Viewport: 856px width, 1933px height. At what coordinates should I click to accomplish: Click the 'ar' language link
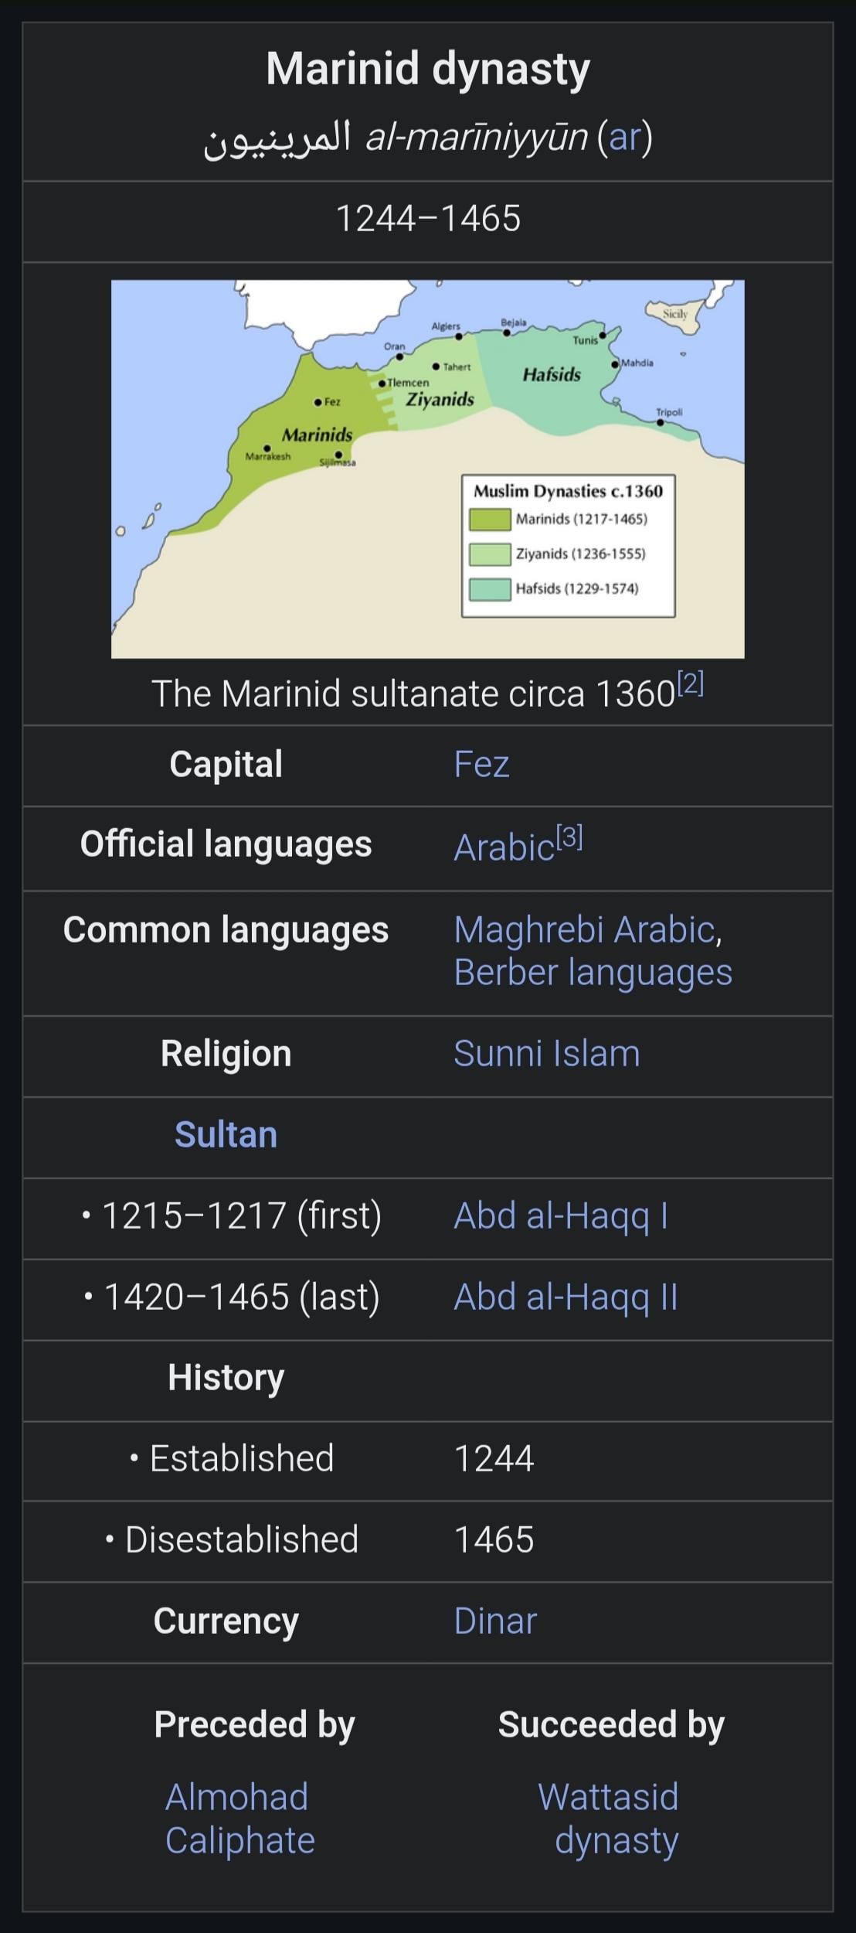[x=626, y=137]
